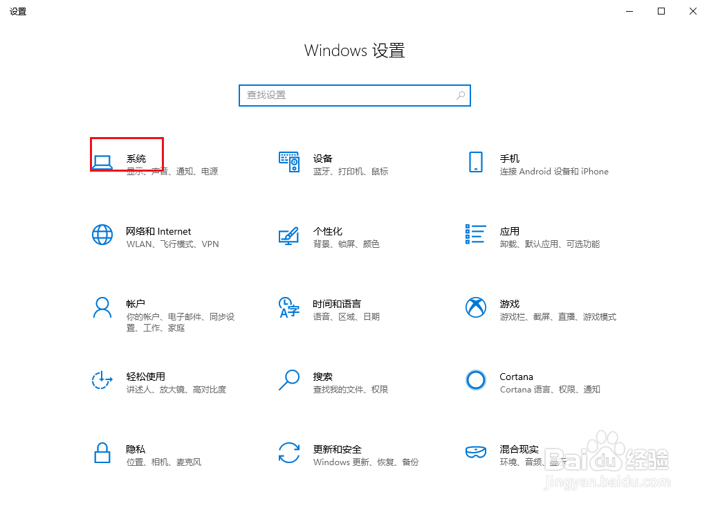
Task: Click 查找我的文件、权限 description
Action: click(x=351, y=390)
